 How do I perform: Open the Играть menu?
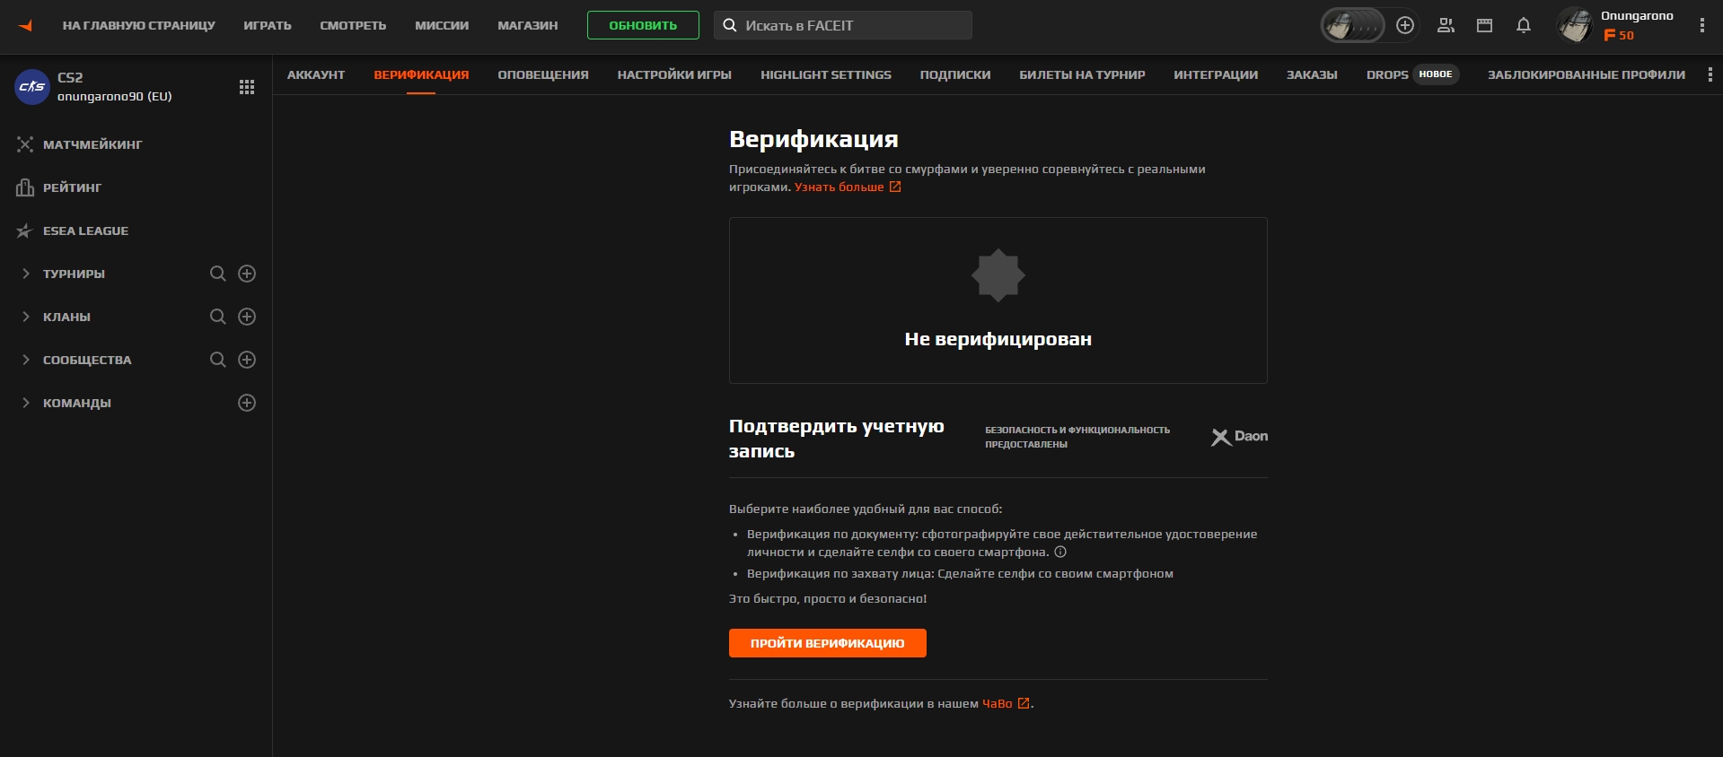[268, 25]
